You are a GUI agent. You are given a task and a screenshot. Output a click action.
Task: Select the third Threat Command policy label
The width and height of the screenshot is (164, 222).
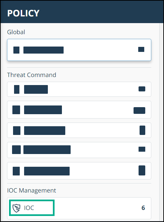tap(45, 131)
